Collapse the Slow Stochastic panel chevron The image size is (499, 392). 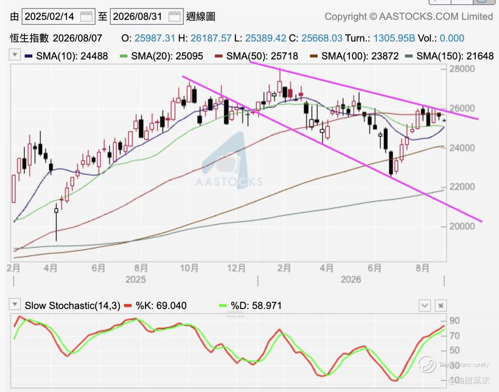[425, 306]
